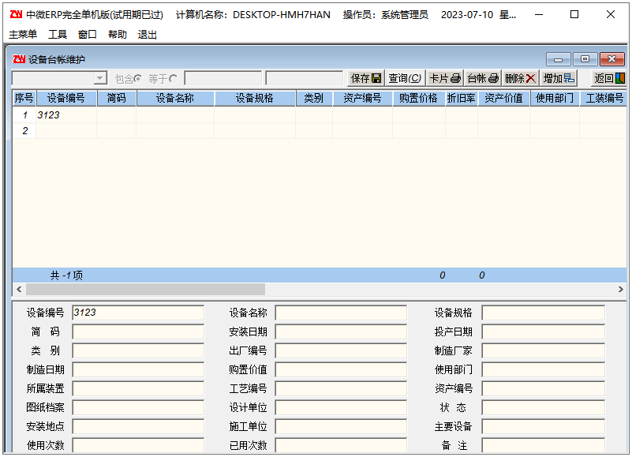
Task: Delete the record with 删除 button
Action: (x=520, y=78)
